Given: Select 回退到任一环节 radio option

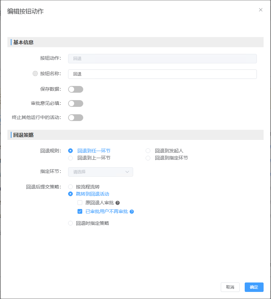Looking at the screenshot, I should [70, 151].
